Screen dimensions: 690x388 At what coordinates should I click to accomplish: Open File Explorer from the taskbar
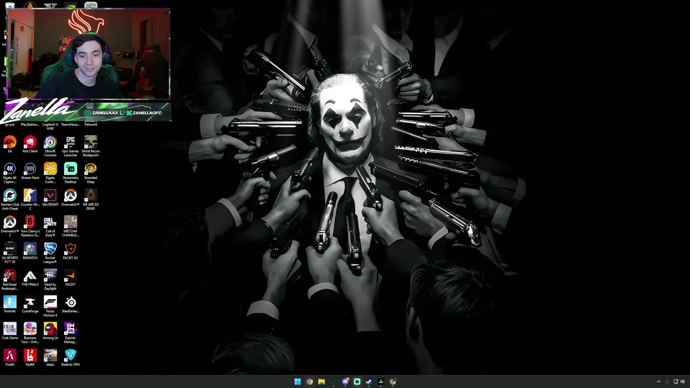tap(321, 382)
